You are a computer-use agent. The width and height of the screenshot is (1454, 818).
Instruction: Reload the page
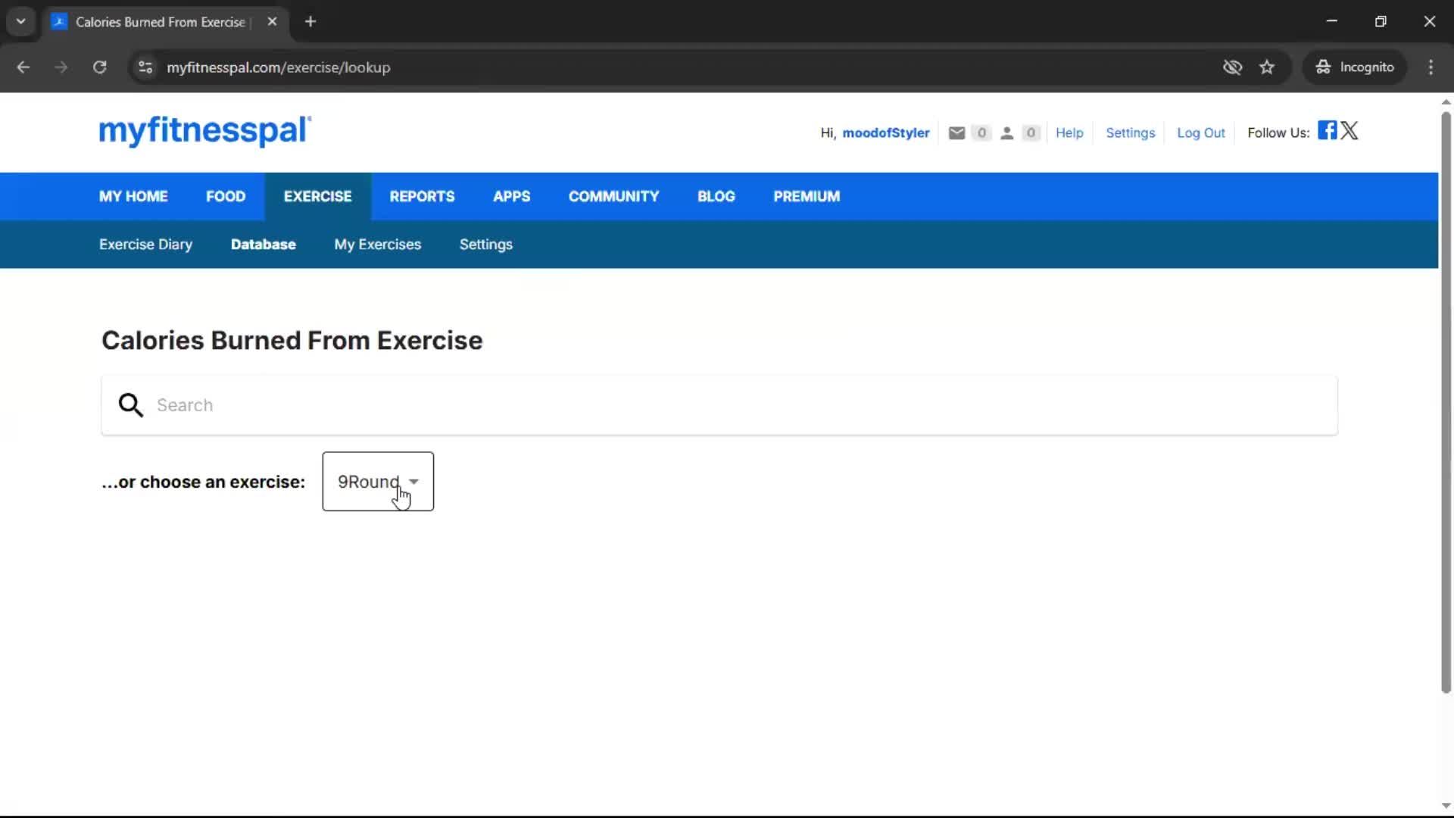point(99,67)
